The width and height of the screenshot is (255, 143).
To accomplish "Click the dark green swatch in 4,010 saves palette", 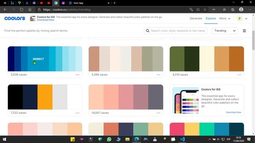I will (192, 59).
